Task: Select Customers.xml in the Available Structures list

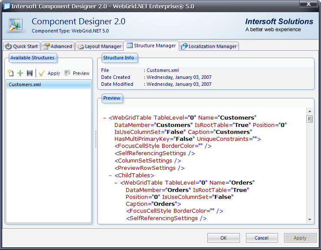Action: tap(49, 84)
